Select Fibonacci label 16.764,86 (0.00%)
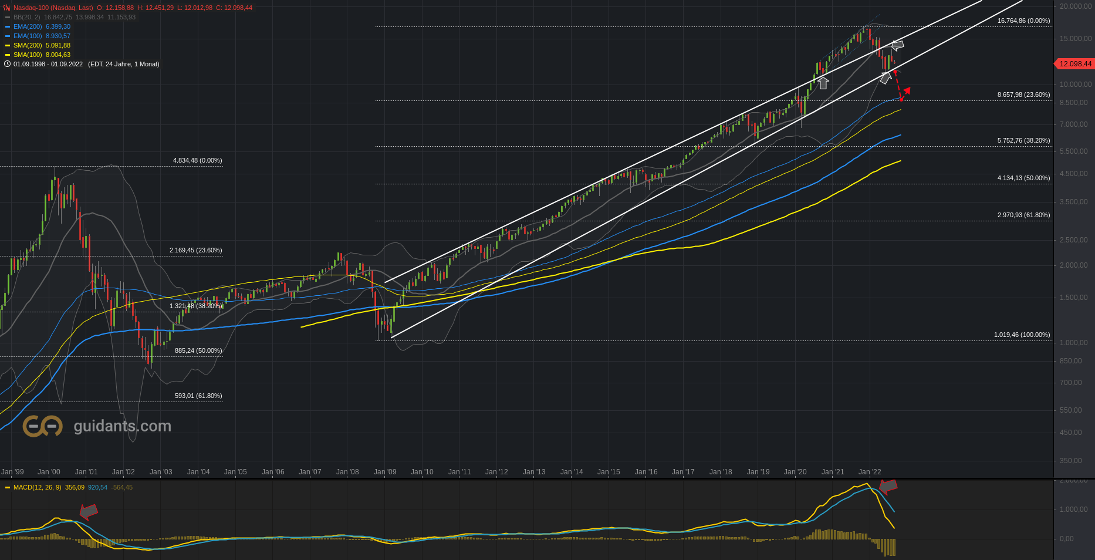This screenshot has height=560, width=1095. 1023,21
